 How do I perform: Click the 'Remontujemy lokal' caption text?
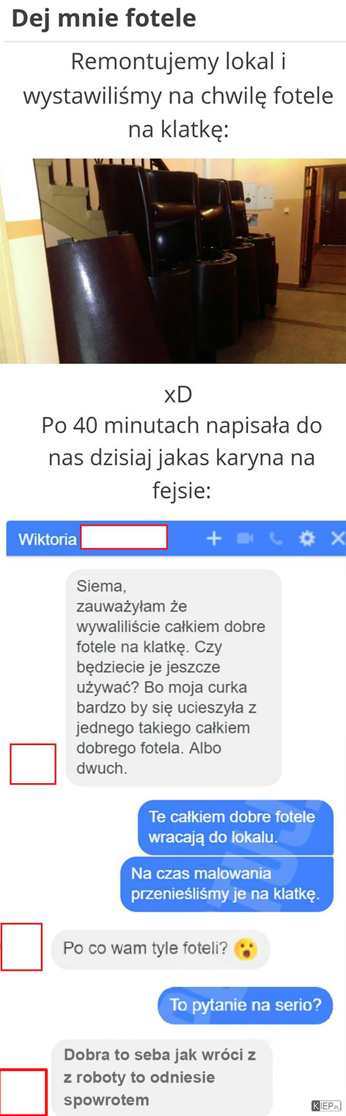tap(178, 95)
